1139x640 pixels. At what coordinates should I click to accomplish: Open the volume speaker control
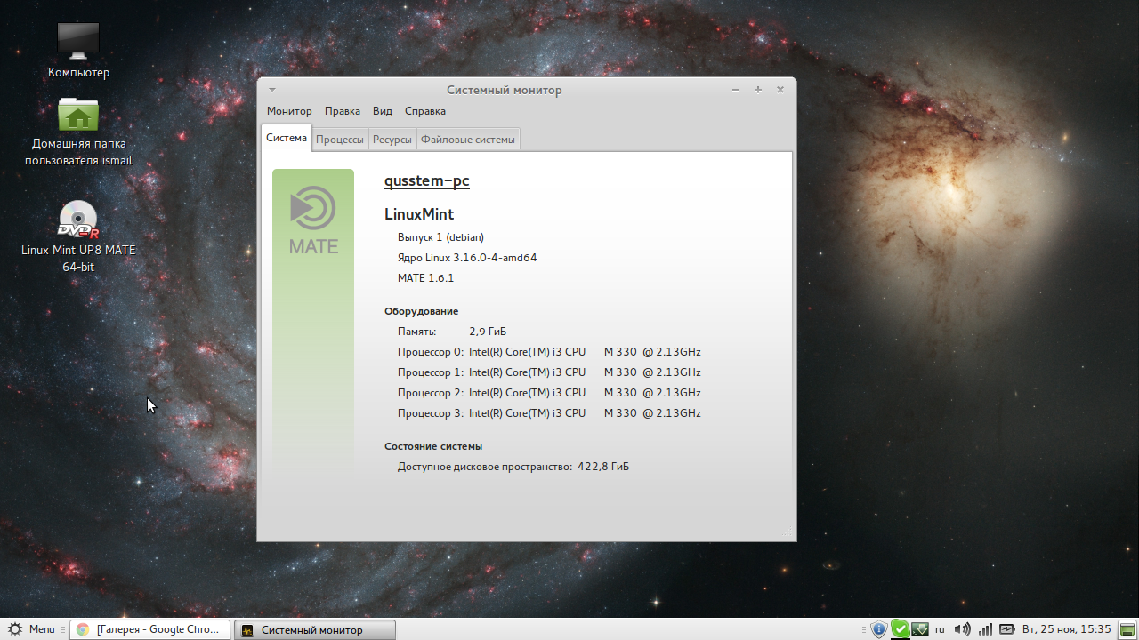[962, 629]
